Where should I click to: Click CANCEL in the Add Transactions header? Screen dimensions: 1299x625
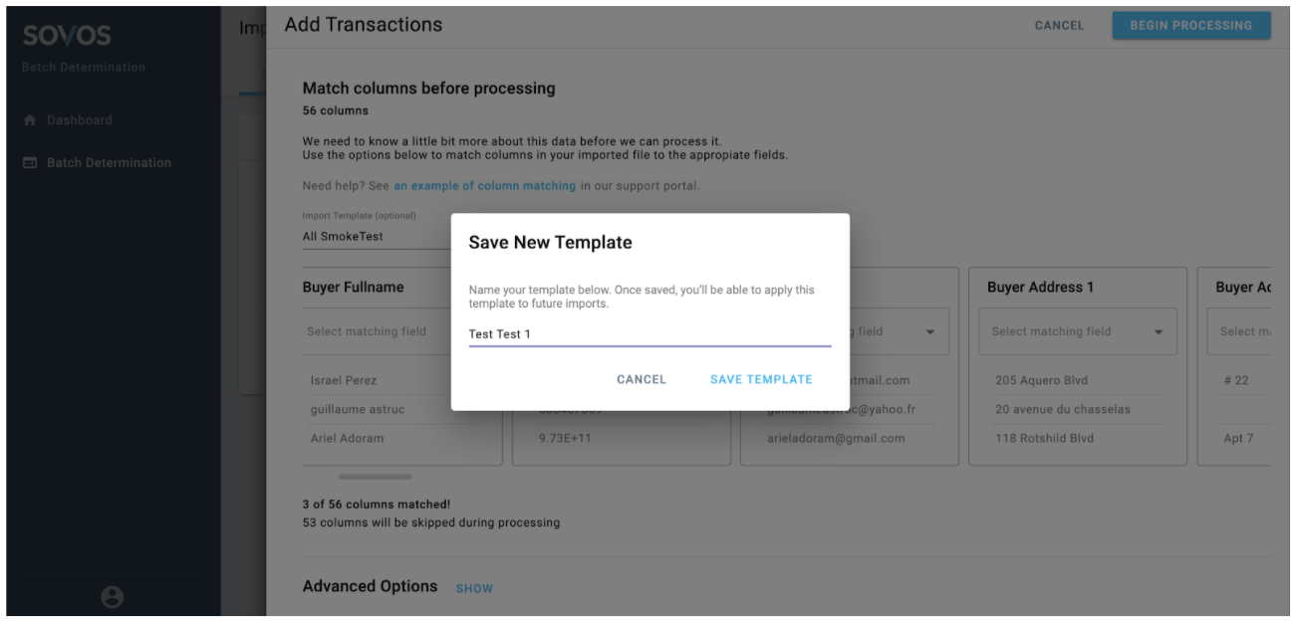point(1059,26)
